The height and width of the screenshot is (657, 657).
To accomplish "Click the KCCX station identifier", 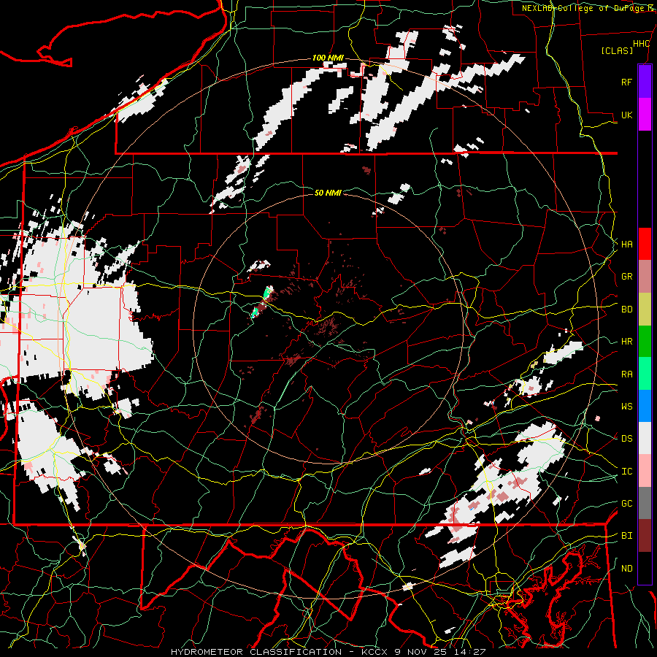I will pyautogui.click(x=375, y=652).
